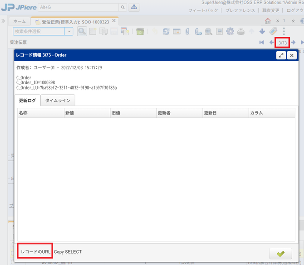This screenshot has height=265, width=304.
Task: Click the Report toolbar icon
Action: tap(219, 31)
